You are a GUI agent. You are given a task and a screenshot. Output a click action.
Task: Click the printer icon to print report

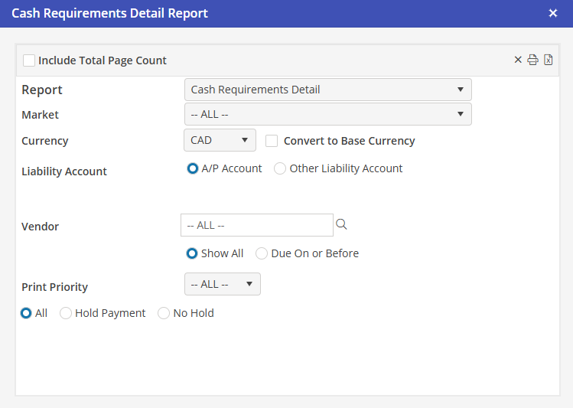coord(533,60)
